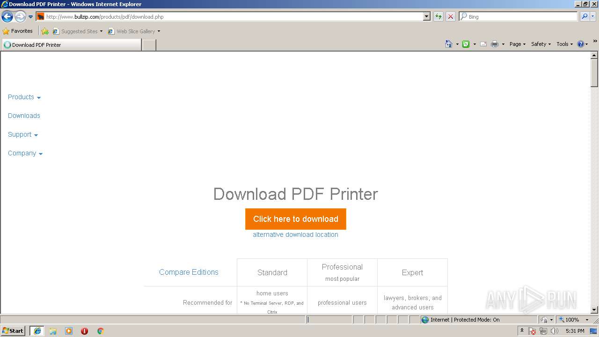Click the page scrollbar up arrow

594,55
